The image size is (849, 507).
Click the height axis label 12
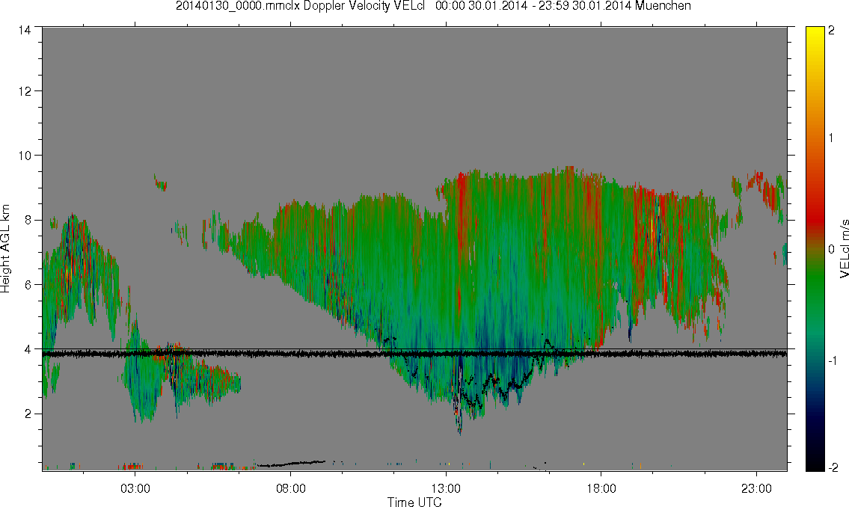point(25,91)
